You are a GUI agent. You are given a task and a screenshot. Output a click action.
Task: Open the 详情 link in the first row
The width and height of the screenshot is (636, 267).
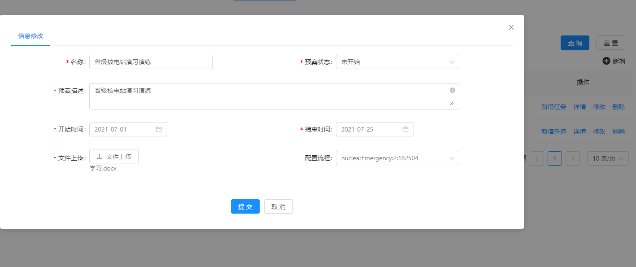pos(579,107)
